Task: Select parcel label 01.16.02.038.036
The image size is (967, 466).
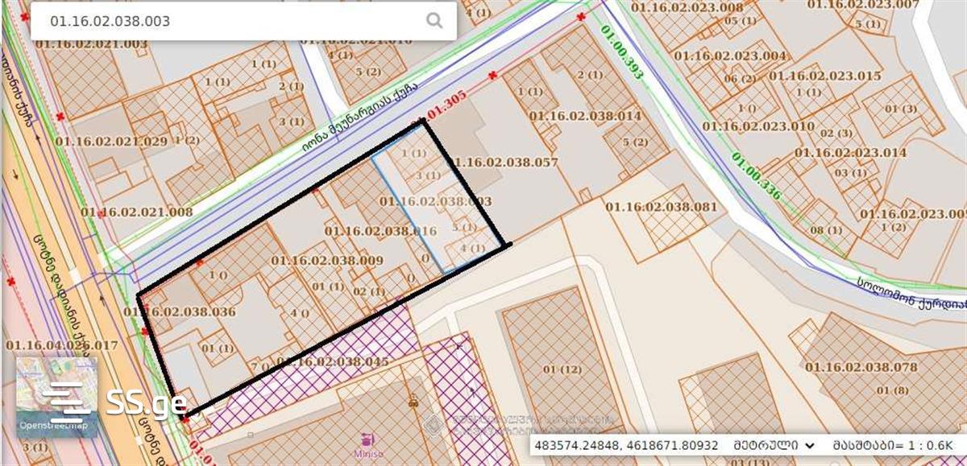Action: [x=180, y=311]
